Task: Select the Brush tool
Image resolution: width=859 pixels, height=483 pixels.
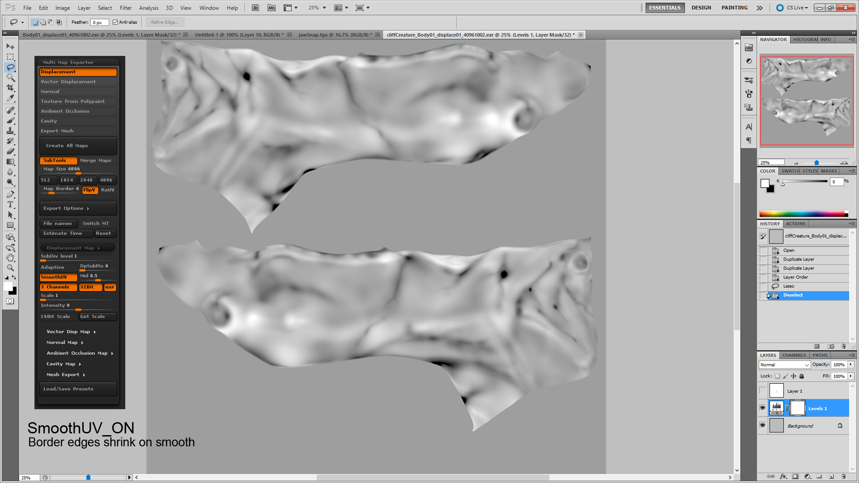Action: (10, 120)
